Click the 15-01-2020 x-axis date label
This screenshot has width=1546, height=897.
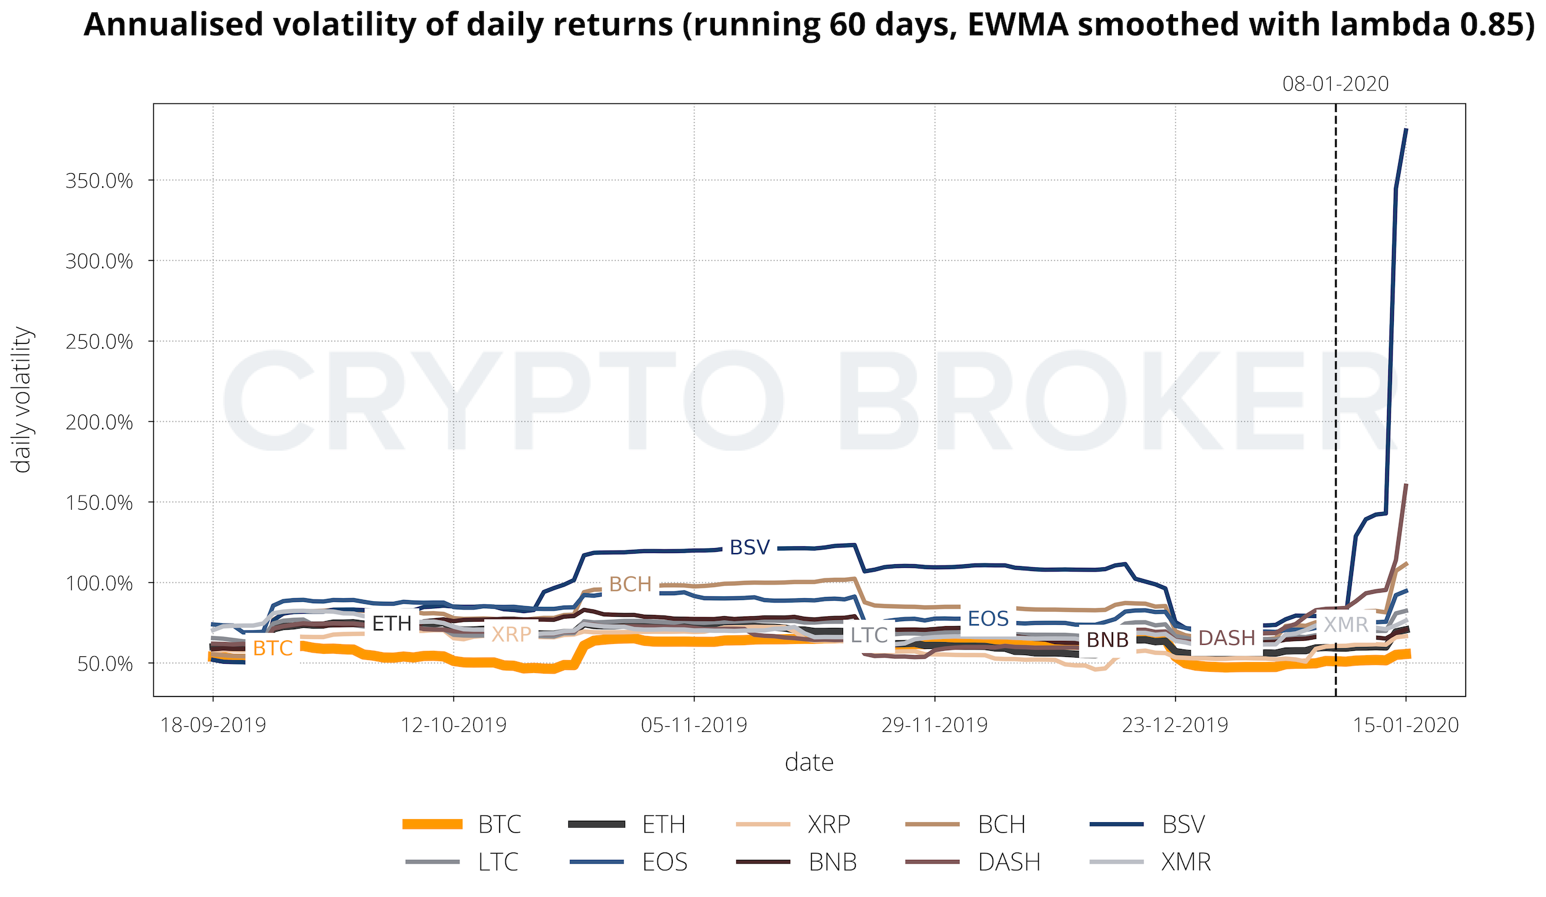[1406, 725]
